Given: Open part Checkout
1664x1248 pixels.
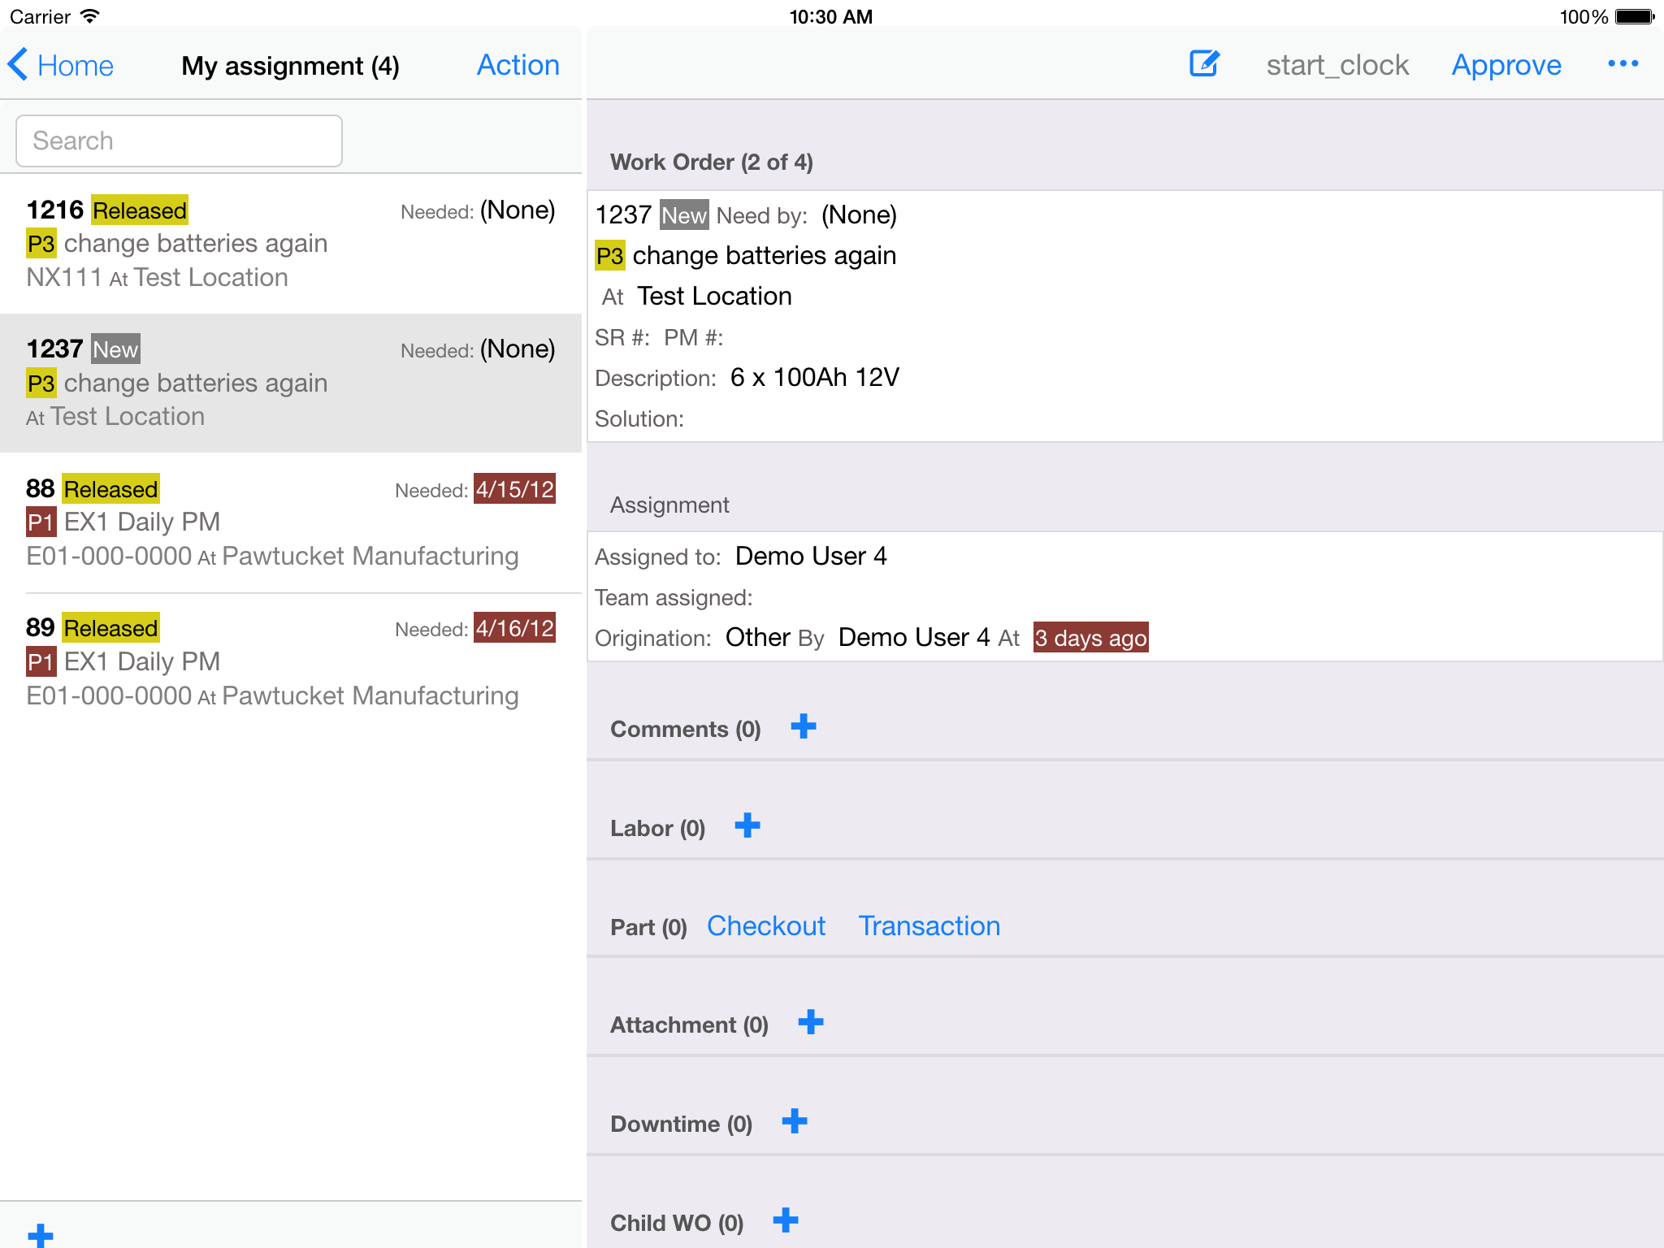Looking at the screenshot, I should (766, 925).
